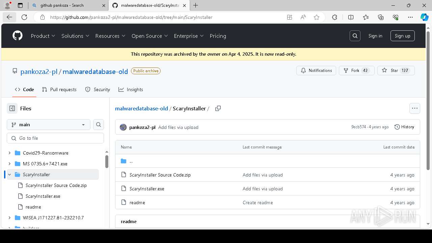Click the GitHub search magnifier button
Screen dimensions: 432x243
click(x=355, y=36)
